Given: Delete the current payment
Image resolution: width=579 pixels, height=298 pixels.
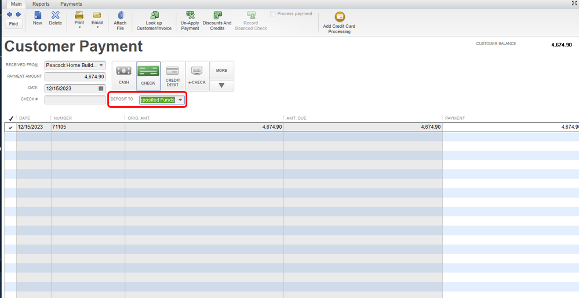Looking at the screenshot, I should pyautogui.click(x=56, y=18).
